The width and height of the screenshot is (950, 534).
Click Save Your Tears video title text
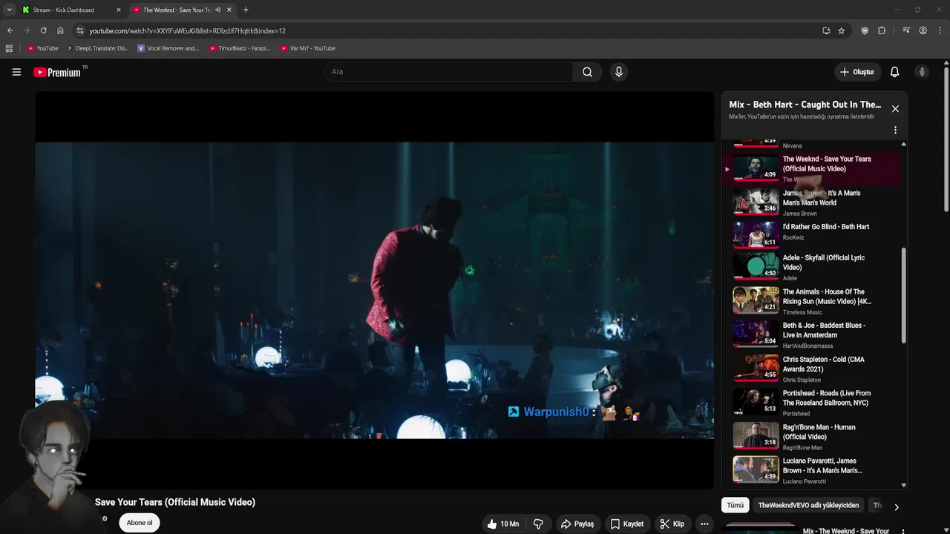pyautogui.click(x=175, y=502)
